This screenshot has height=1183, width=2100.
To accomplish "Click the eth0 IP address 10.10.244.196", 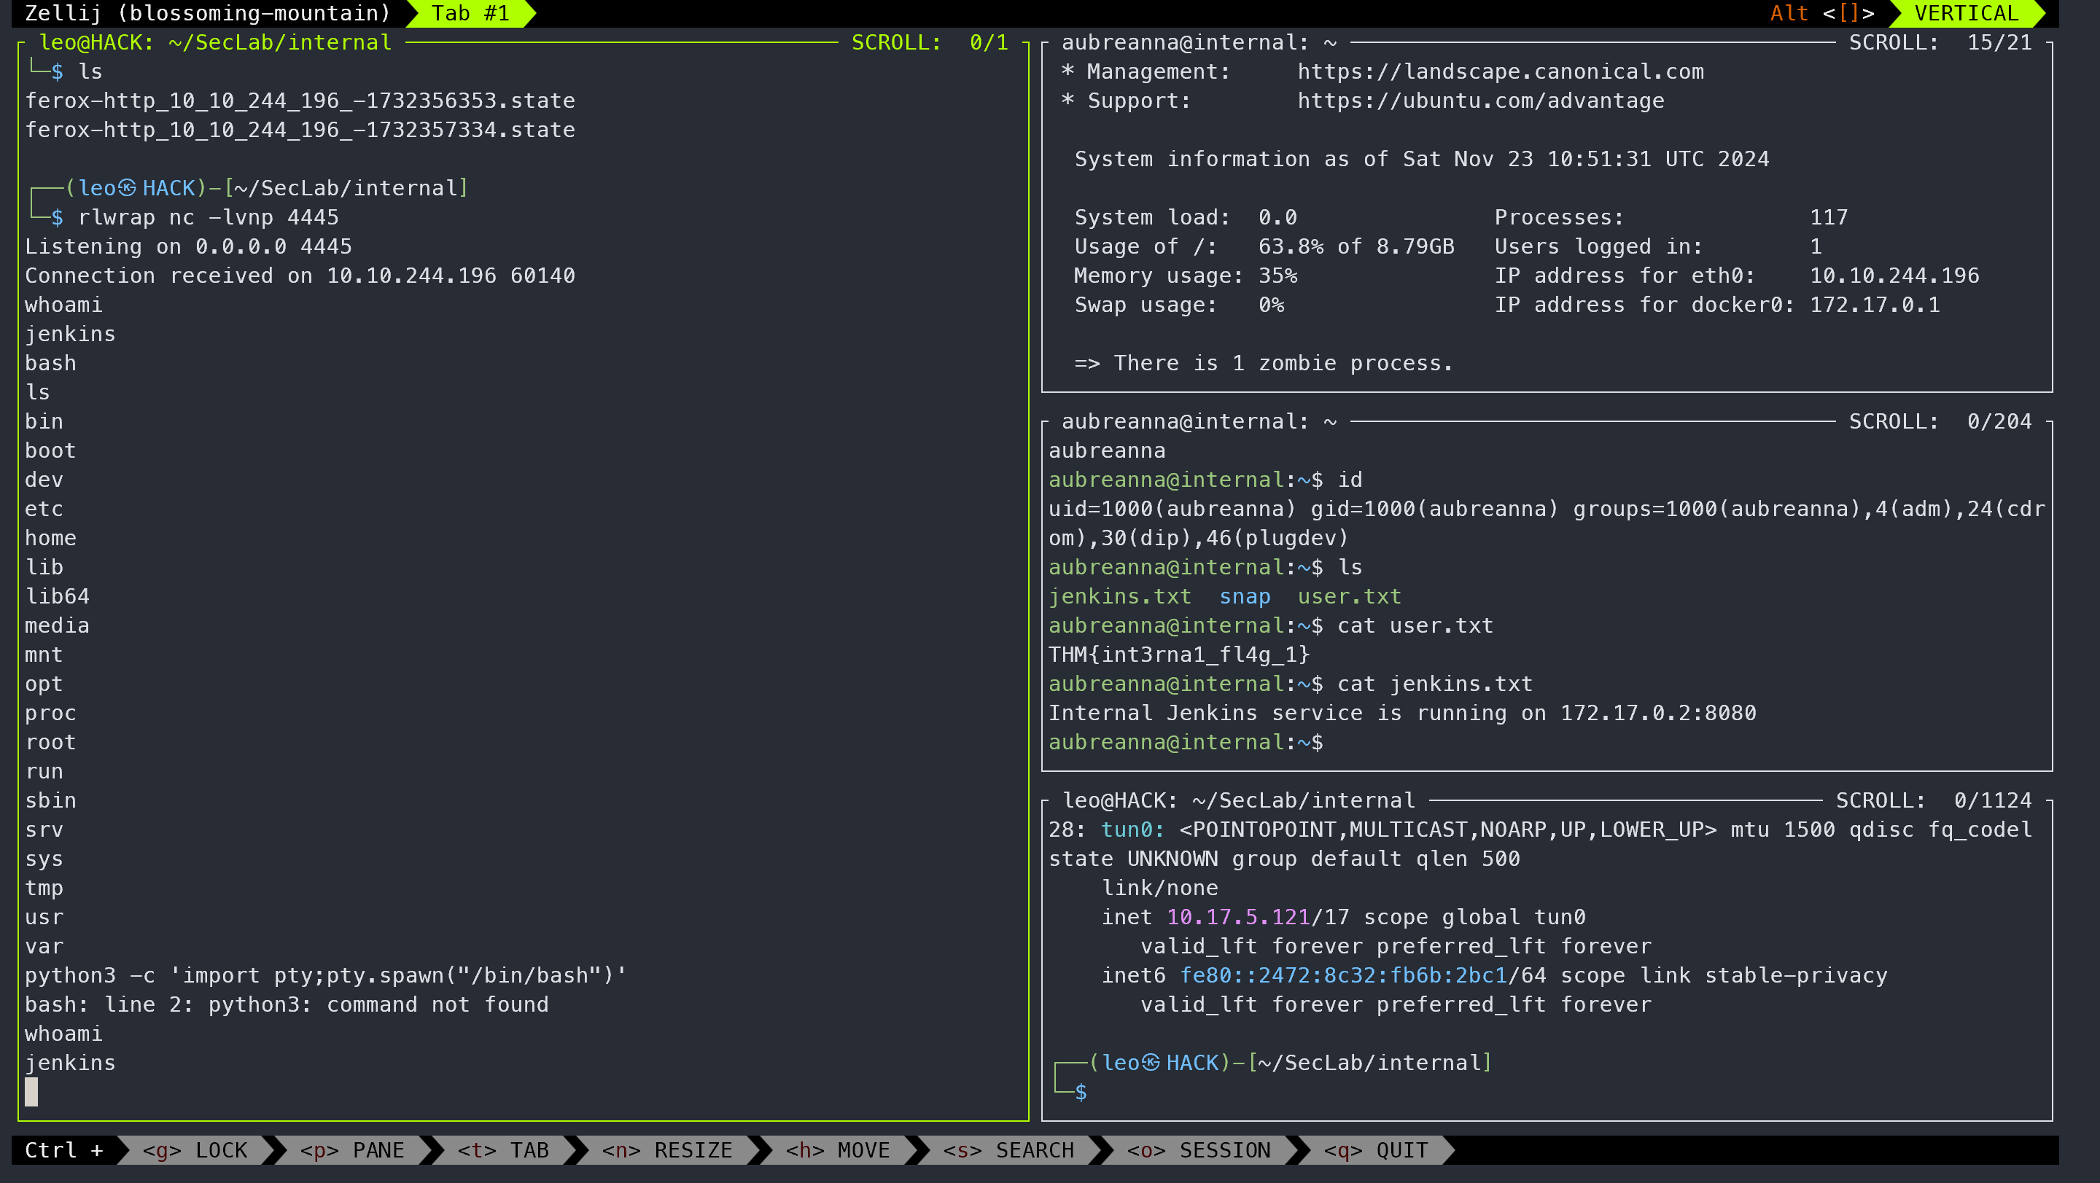I will point(1894,276).
